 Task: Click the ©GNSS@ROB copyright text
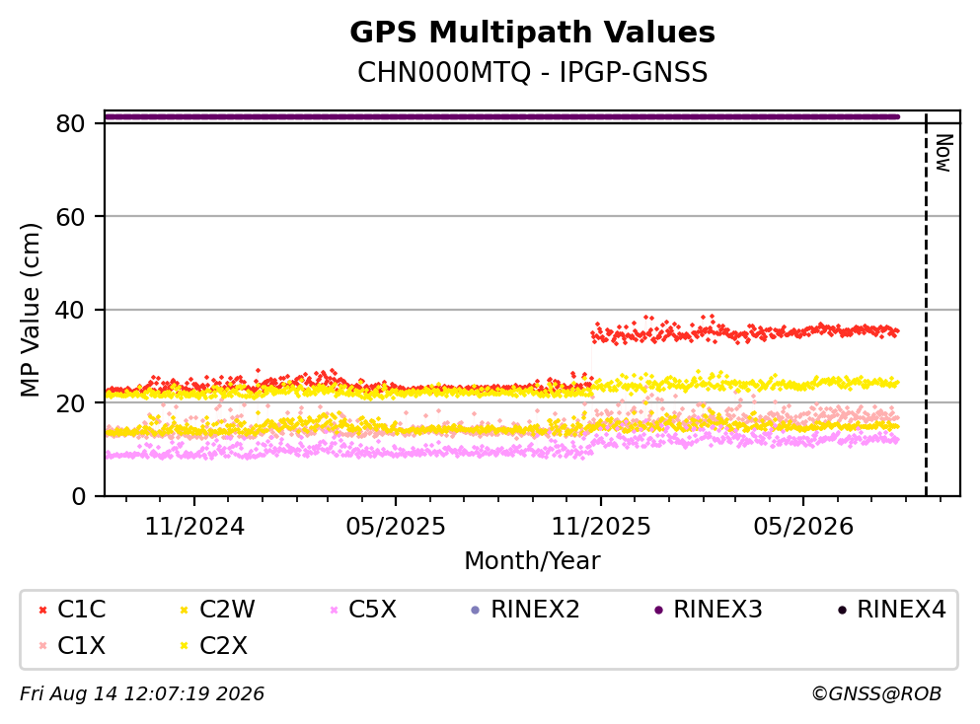(876, 694)
